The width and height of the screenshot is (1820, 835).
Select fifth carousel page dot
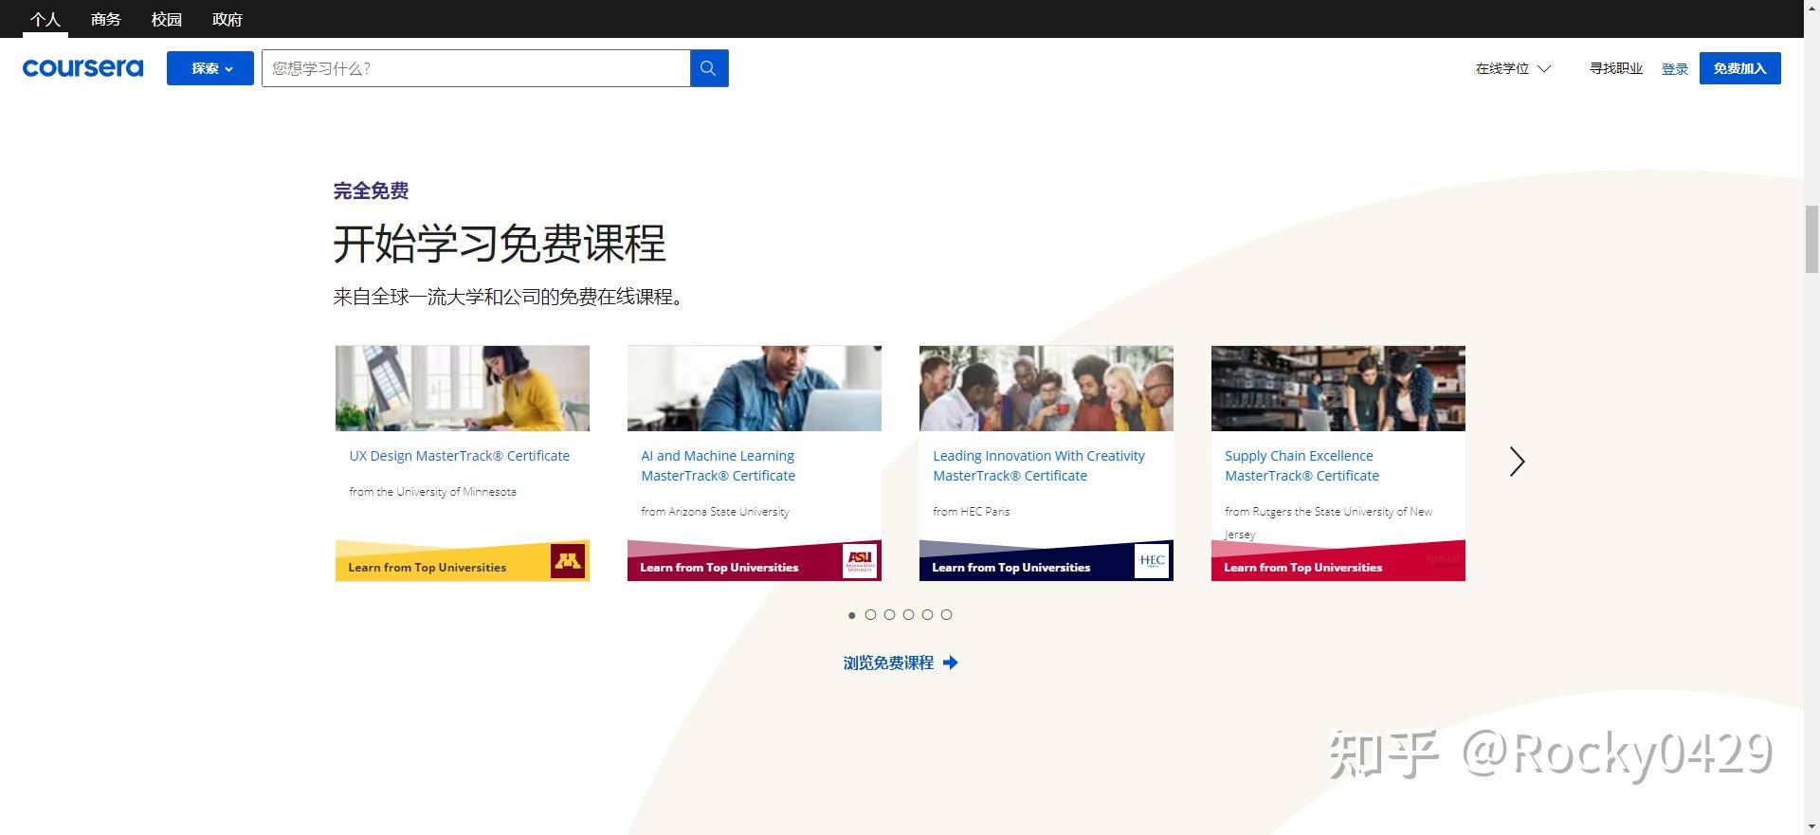[927, 615]
